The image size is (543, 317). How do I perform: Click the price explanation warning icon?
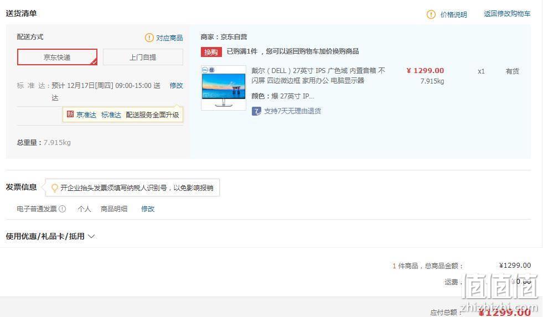click(x=431, y=14)
